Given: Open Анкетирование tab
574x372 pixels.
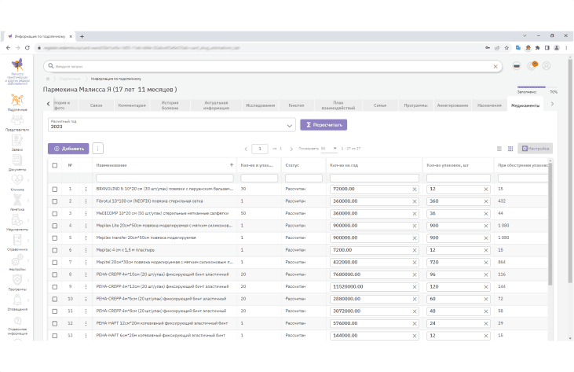Looking at the screenshot, I should pyautogui.click(x=452, y=105).
